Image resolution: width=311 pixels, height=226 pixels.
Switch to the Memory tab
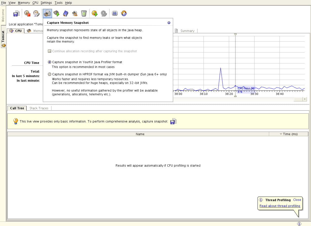click(34, 31)
